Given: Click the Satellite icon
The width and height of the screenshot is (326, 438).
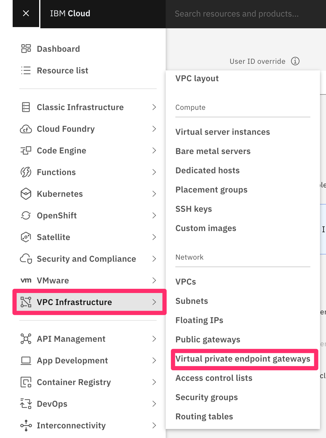Looking at the screenshot, I should point(26,237).
